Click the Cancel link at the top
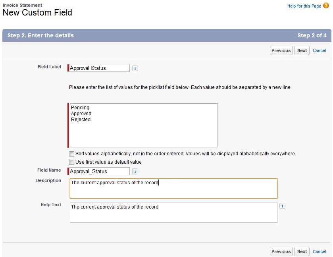The height and width of the screenshot is (257, 333). (319, 50)
